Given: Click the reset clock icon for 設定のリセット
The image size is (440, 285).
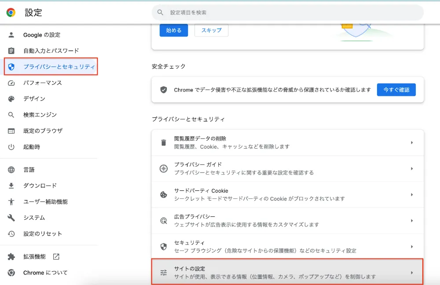Looking at the screenshot, I should click(11, 234).
